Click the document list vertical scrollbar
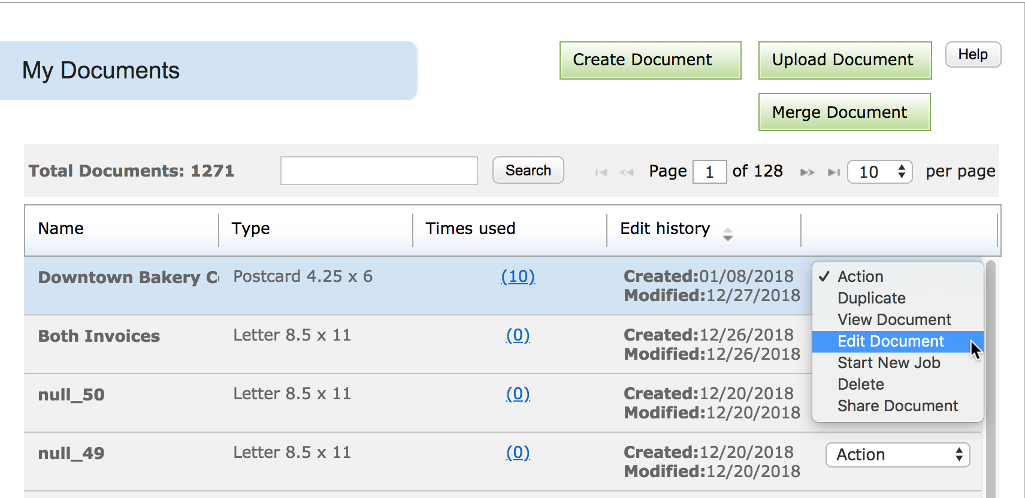The width and height of the screenshot is (1025, 498). click(991, 379)
